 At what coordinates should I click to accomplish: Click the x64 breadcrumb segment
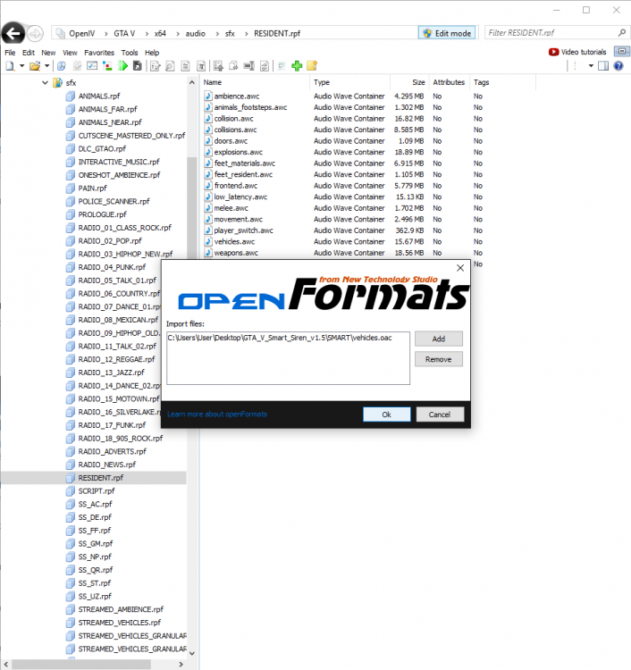click(x=160, y=33)
